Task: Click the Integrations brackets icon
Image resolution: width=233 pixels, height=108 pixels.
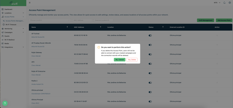Action: 3,47
